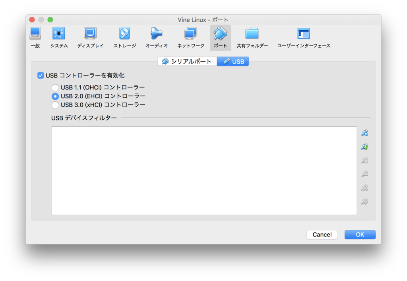Image resolution: width=407 pixels, height=281 pixels.
Task: Open the Audio settings section
Action: pos(157,37)
